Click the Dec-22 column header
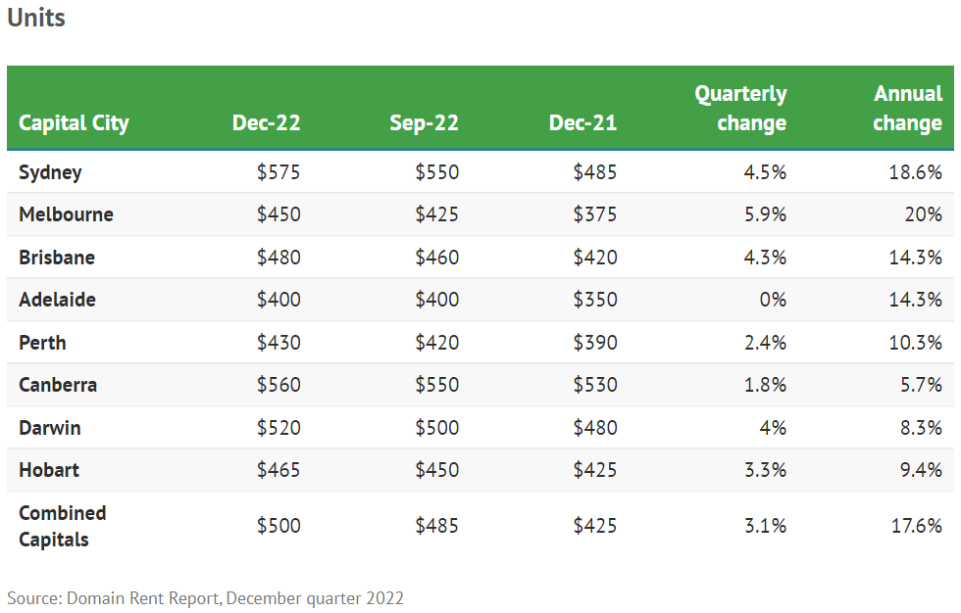This screenshot has width=961, height=613. point(266,123)
